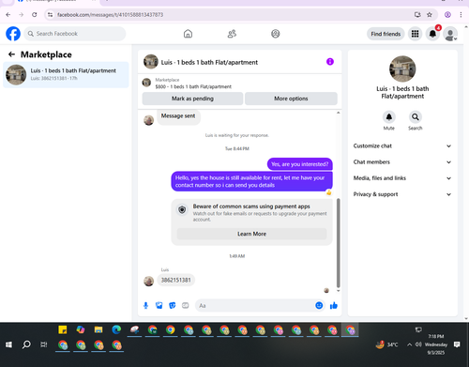Open Microsoft Edge from the taskbar
Screen dimensions: 469x367
click(116, 329)
